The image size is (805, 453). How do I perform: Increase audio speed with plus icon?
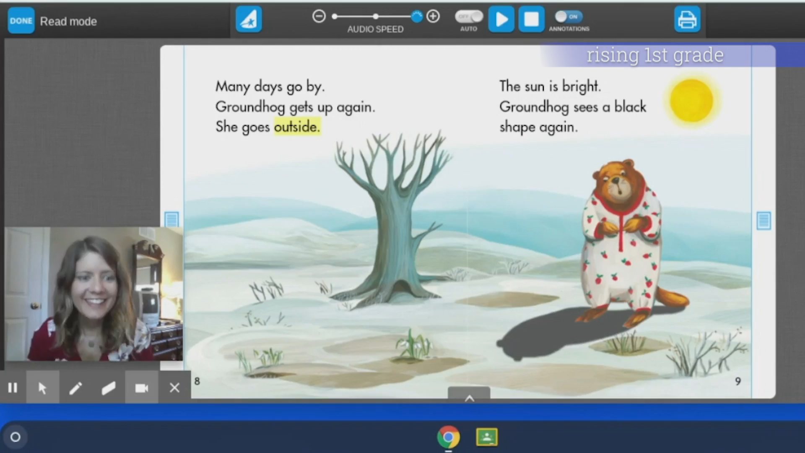point(433,16)
